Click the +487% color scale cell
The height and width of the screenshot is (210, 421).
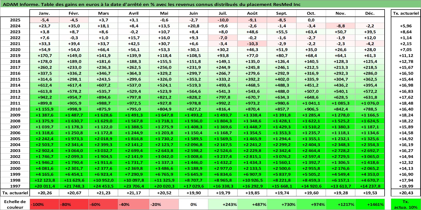click(252, 204)
